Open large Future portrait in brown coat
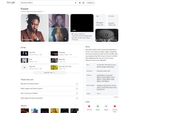This screenshot has width=181, height=113. (35, 28)
